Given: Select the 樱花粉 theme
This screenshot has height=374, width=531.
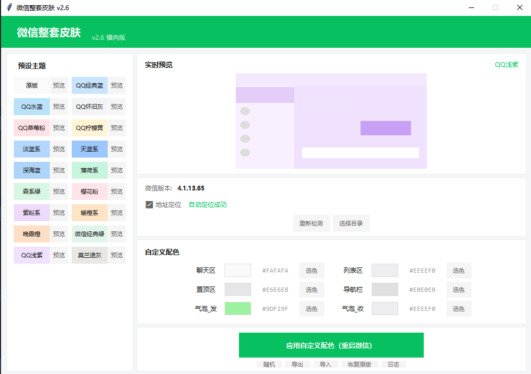Looking at the screenshot, I should point(89,192).
